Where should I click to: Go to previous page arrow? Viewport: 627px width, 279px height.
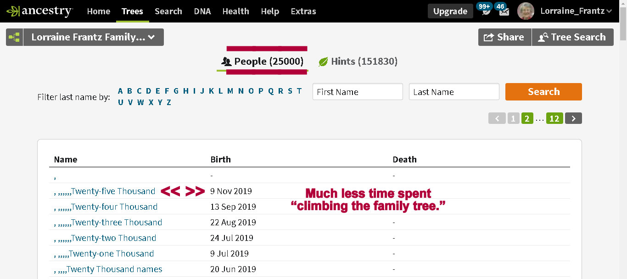coord(497,118)
